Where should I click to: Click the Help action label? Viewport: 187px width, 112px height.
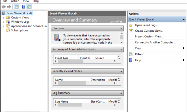coord(138,60)
